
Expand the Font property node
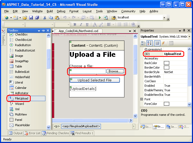[x=142, y=99]
